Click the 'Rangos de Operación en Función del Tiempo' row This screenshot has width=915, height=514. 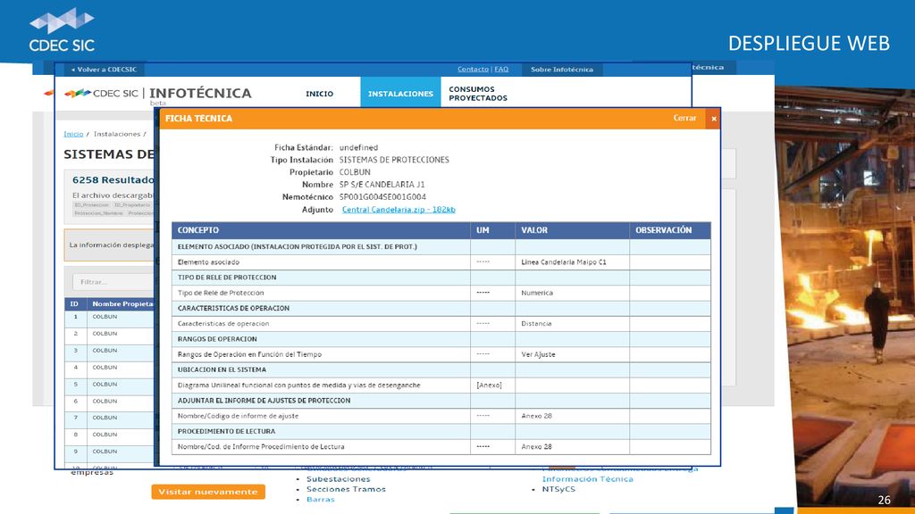[x=441, y=354]
